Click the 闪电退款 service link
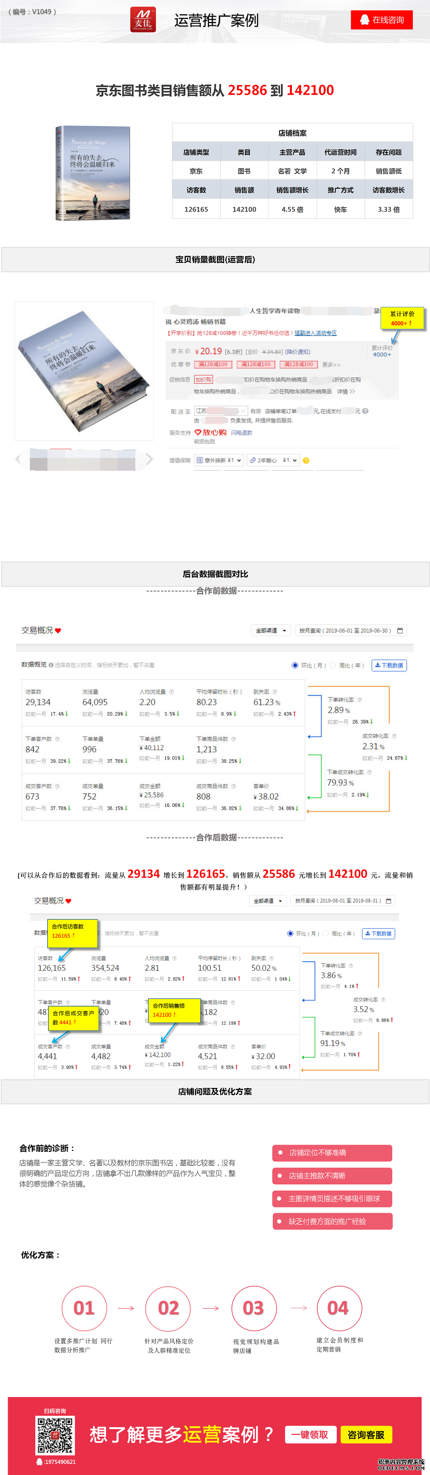 (x=242, y=433)
